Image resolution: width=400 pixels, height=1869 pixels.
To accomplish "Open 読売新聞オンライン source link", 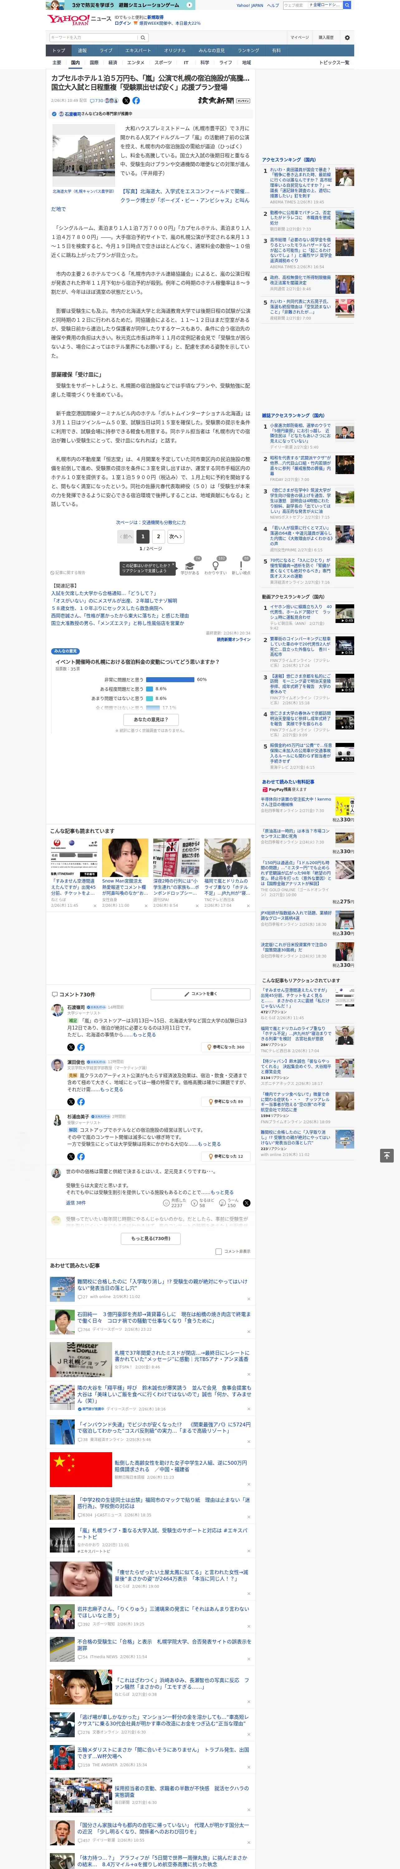I will tap(233, 639).
